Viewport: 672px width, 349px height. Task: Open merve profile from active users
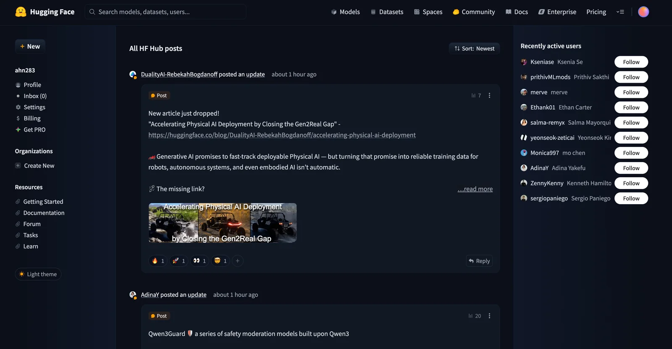(x=539, y=92)
